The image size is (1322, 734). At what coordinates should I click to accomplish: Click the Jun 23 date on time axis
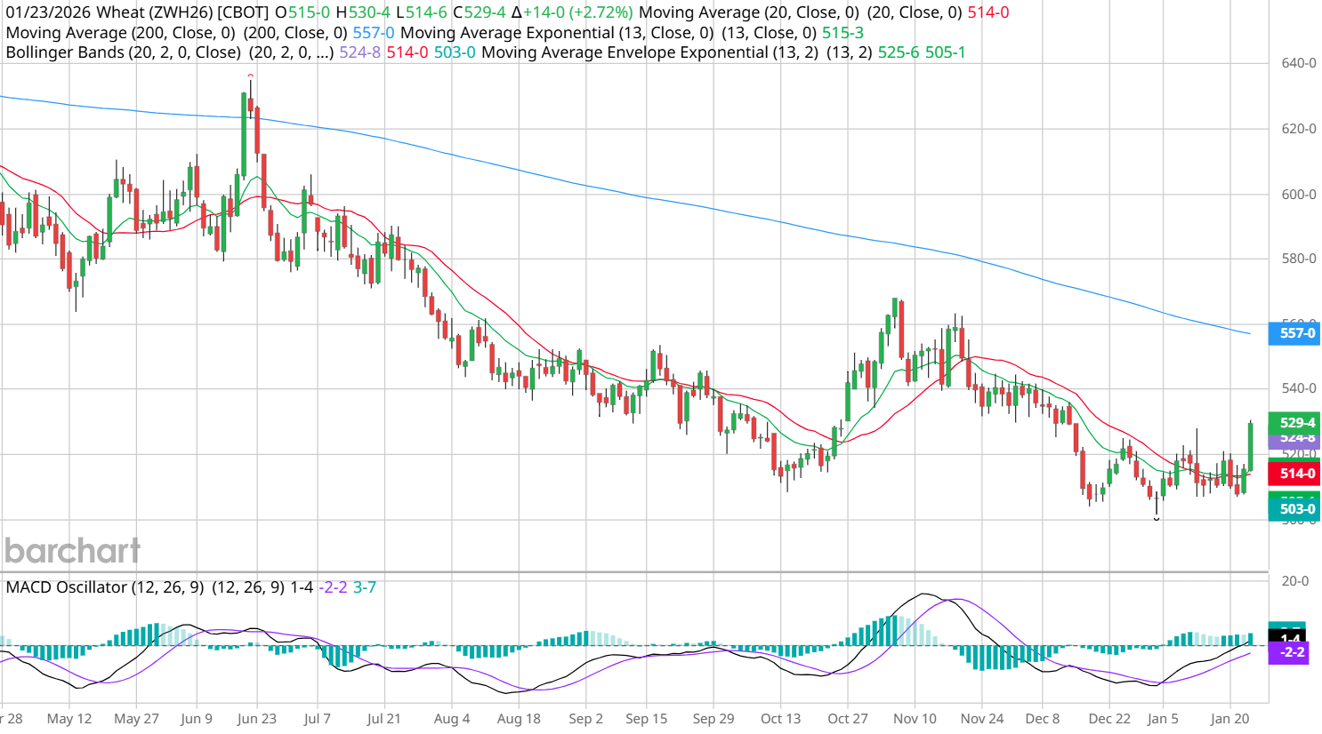(x=256, y=719)
